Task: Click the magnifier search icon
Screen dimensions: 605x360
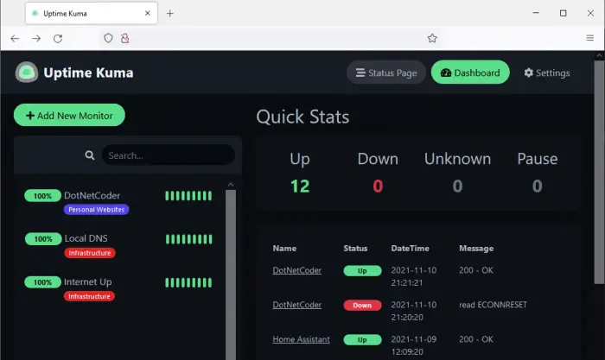Action: click(x=90, y=155)
